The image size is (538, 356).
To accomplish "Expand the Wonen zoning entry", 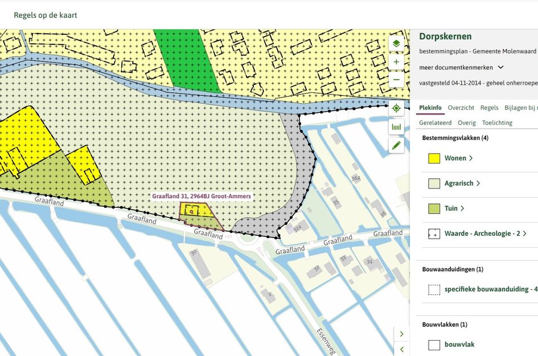I will 458,158.
